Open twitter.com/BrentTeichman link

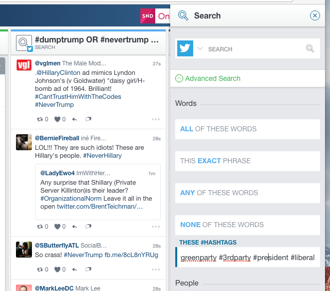point(100,207)
